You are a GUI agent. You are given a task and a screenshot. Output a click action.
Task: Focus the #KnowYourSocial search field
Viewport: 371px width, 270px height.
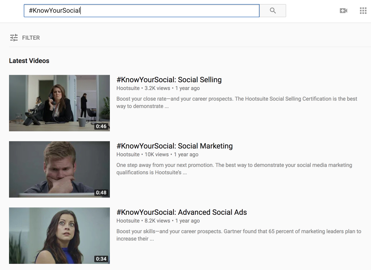coord(141,11)
